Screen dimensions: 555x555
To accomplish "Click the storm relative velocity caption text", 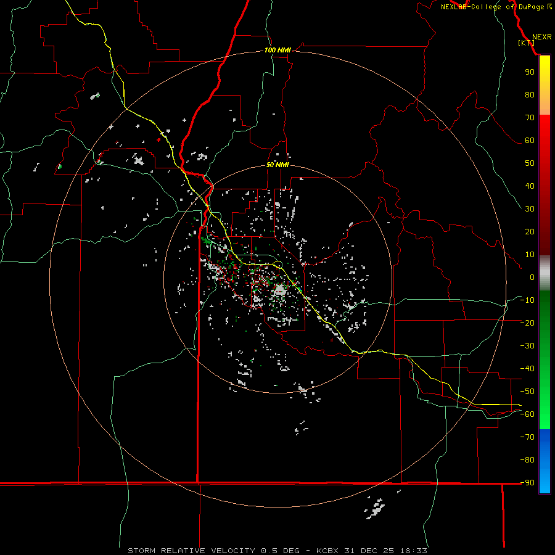I will click(x=277, y=551).
